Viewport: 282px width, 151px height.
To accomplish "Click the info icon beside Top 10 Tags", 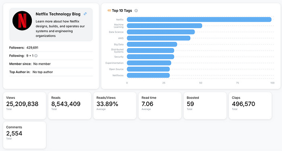I will click(136, 10).
